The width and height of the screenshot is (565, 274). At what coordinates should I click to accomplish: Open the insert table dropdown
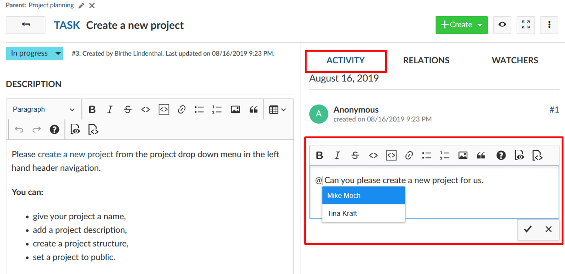(x=277, y=110)
